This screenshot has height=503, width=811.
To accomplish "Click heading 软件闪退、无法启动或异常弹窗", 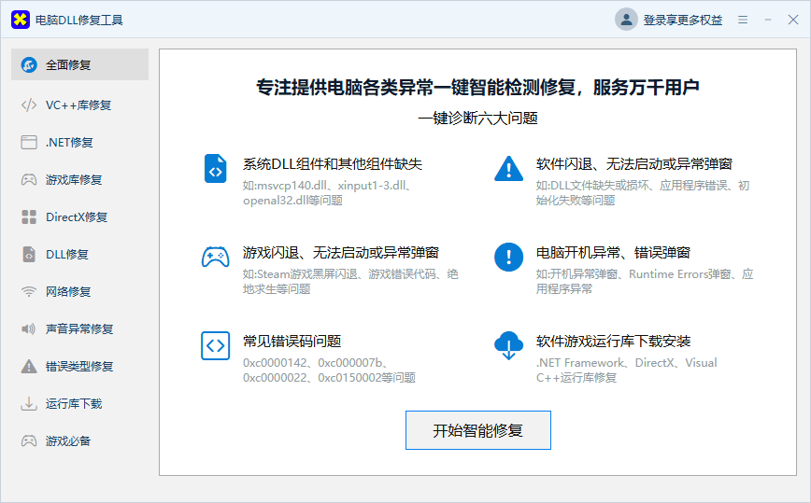I will 634,164.
